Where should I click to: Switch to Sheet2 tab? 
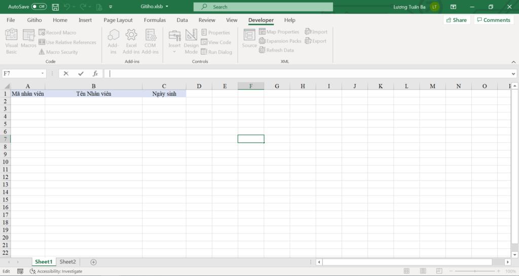click(67, 262)
